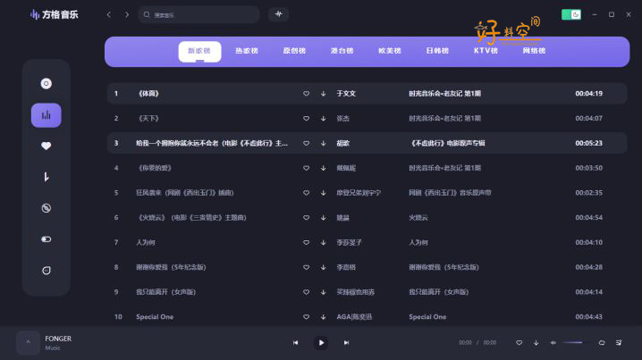Download row 8 song 谢谢你爱我

point(324,267)
